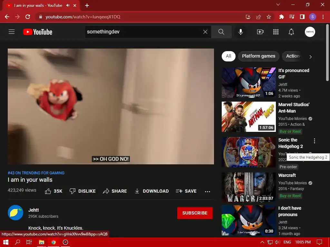
Task: Bookmark this page with the star
Action: tap(269, 17)
